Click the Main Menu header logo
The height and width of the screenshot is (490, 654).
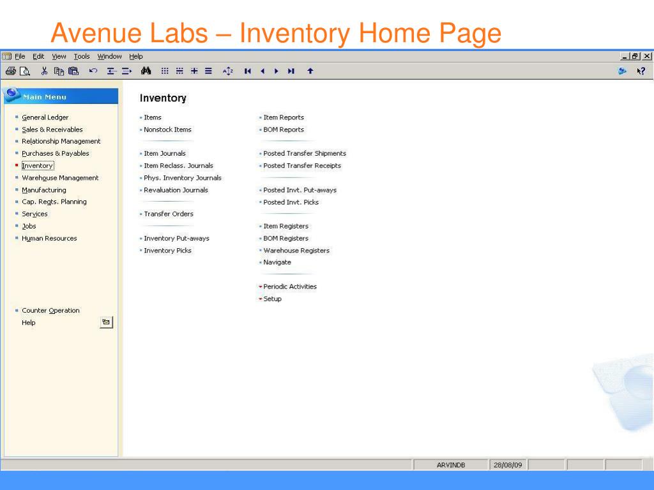point(11,94)
